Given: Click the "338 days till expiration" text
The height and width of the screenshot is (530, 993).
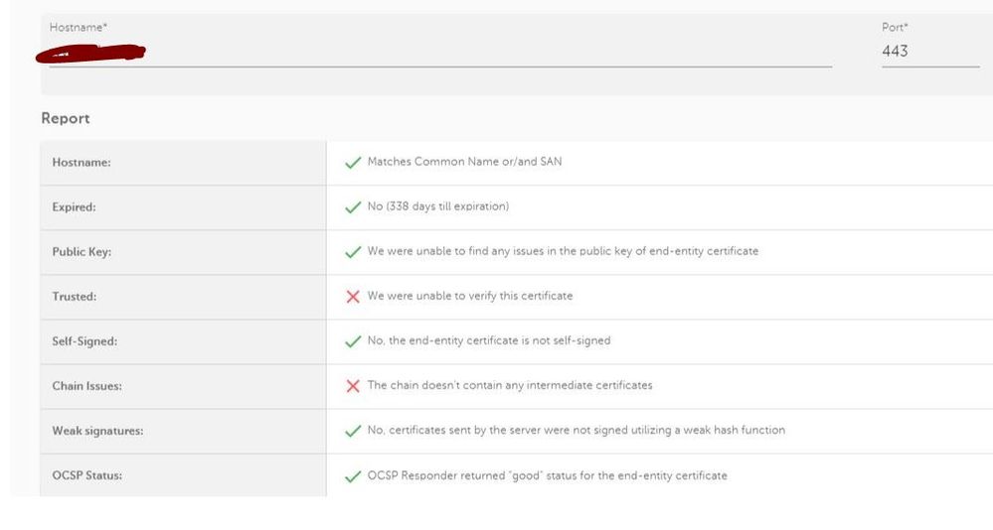Looking at the screenshot, I should (449, 206).
